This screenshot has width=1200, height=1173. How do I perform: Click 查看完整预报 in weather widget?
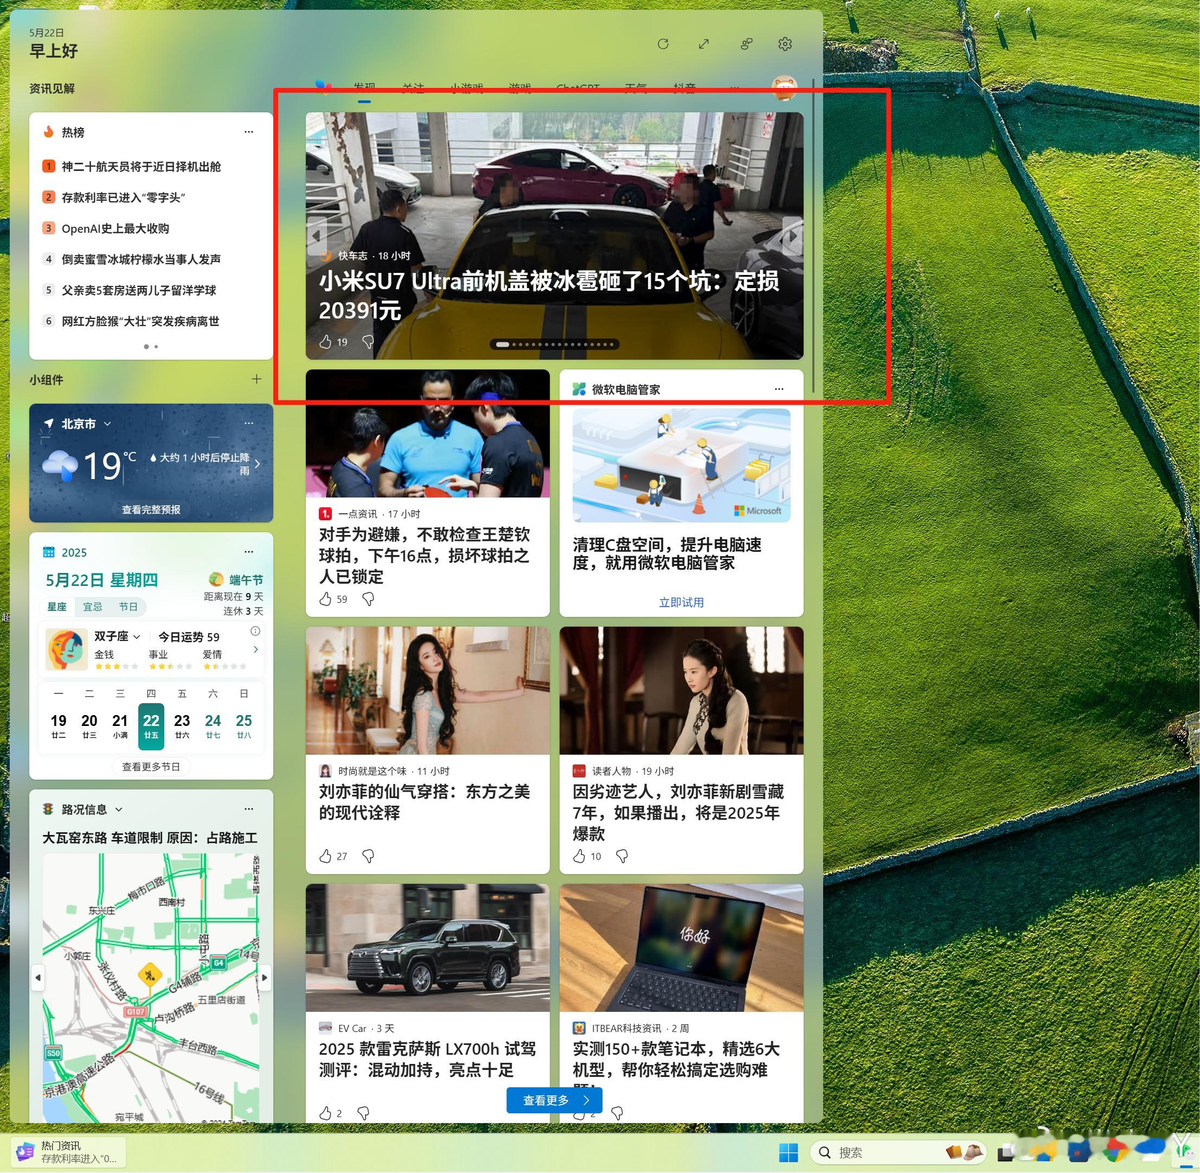click(x=151, y=509)
